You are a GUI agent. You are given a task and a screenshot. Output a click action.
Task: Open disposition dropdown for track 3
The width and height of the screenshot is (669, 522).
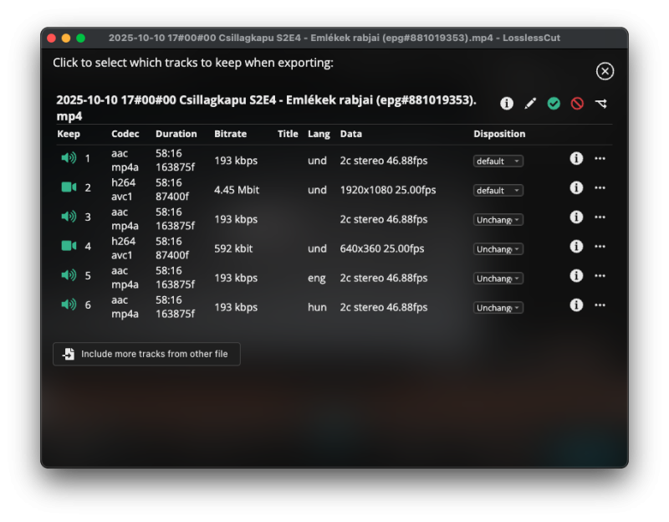498,220
